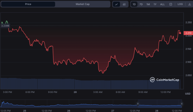Switch to the Market Cap tab

click(82, 4)
